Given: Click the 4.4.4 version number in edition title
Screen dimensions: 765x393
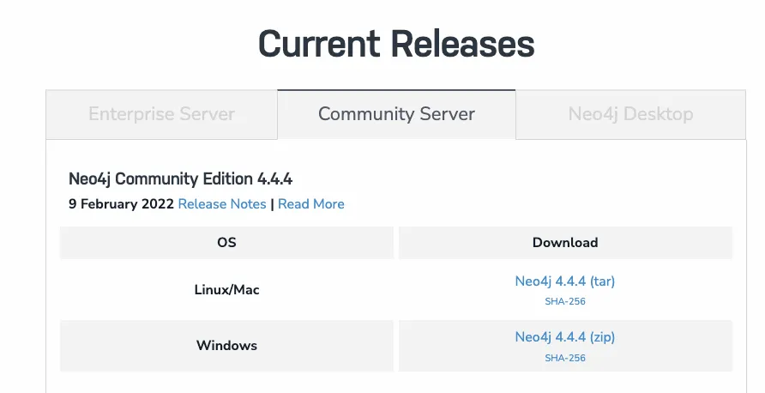Looking at the screenshot, I should coord(274,179).
